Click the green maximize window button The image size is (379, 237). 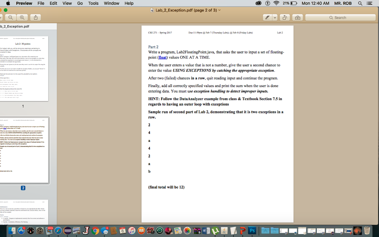[6, 10]
